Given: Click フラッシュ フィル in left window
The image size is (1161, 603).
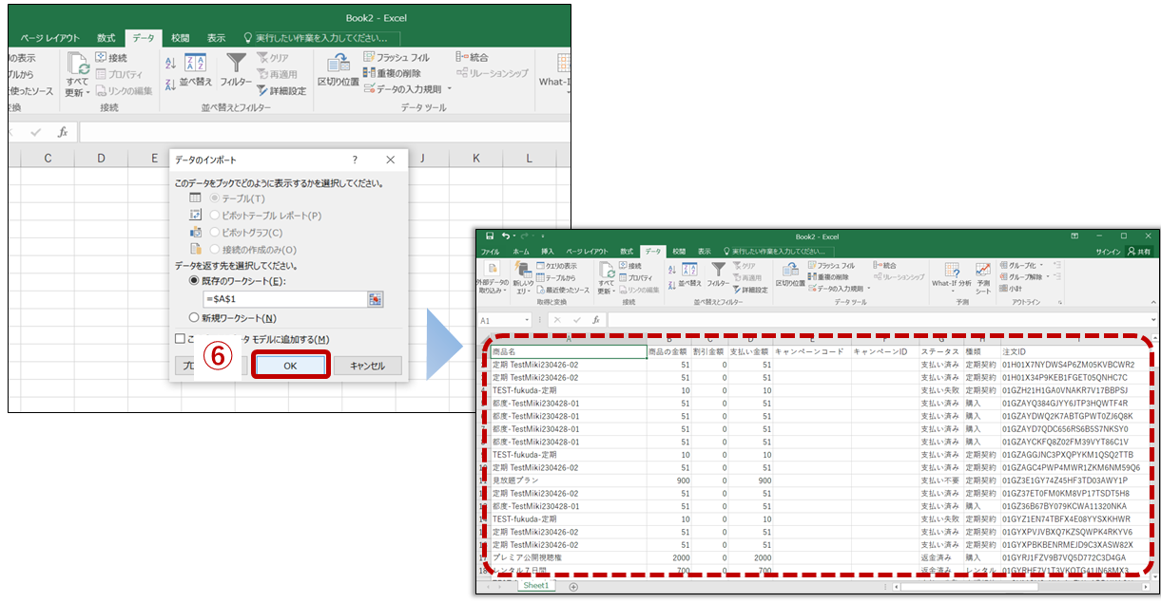Looking at the screenshot, I should 397,58.
